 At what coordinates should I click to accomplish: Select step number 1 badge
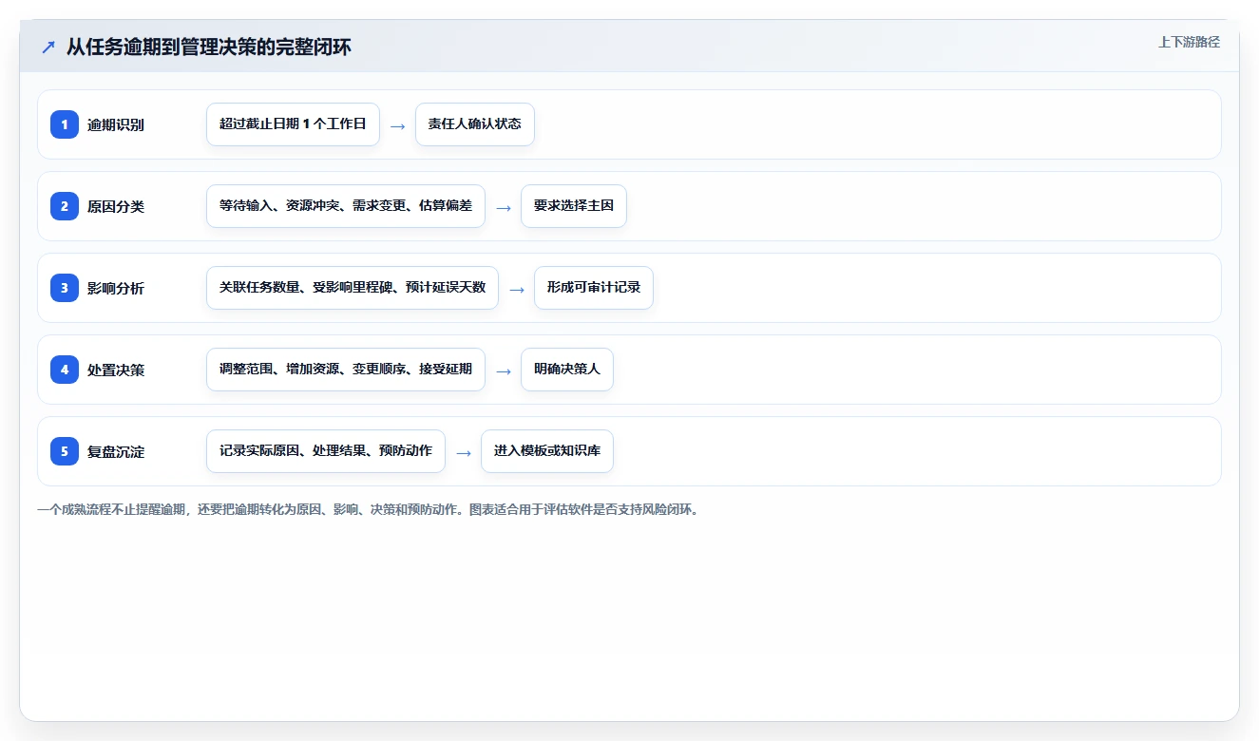(65, 124)
